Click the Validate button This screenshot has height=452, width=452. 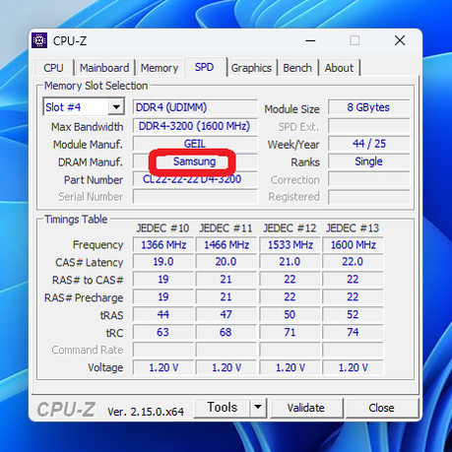[306, 408]
